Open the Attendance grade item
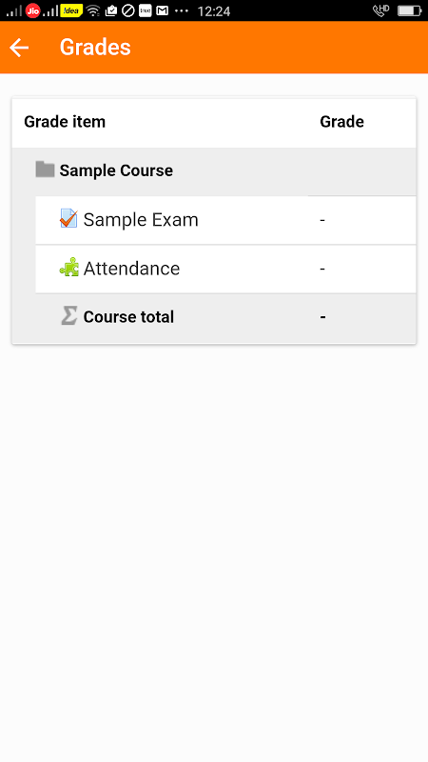428x762 pixels. point(225,270)
